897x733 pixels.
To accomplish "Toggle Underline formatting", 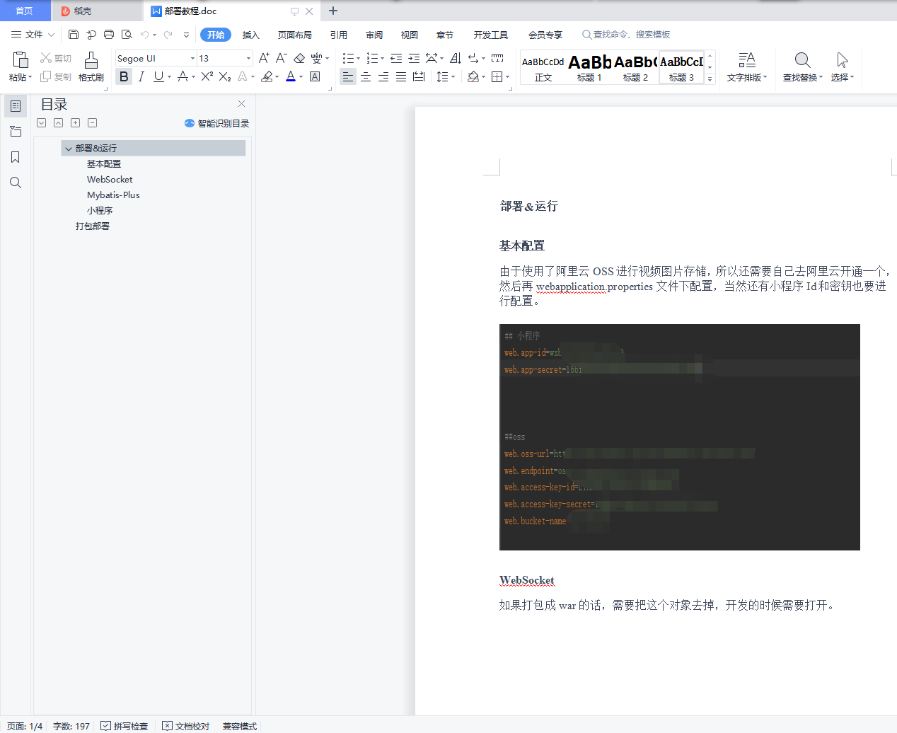I will point(158,76).
